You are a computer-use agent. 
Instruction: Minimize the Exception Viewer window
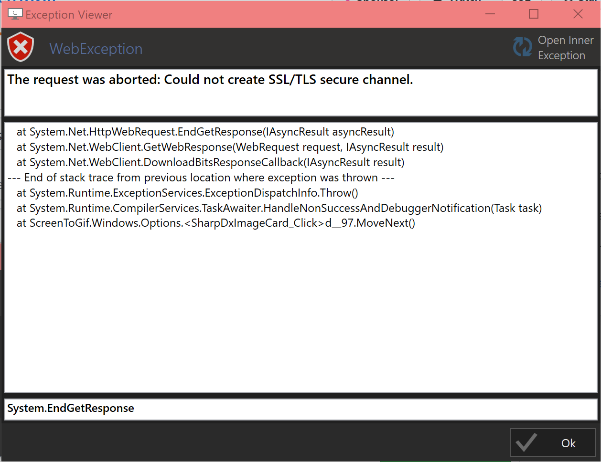(490, 14)
